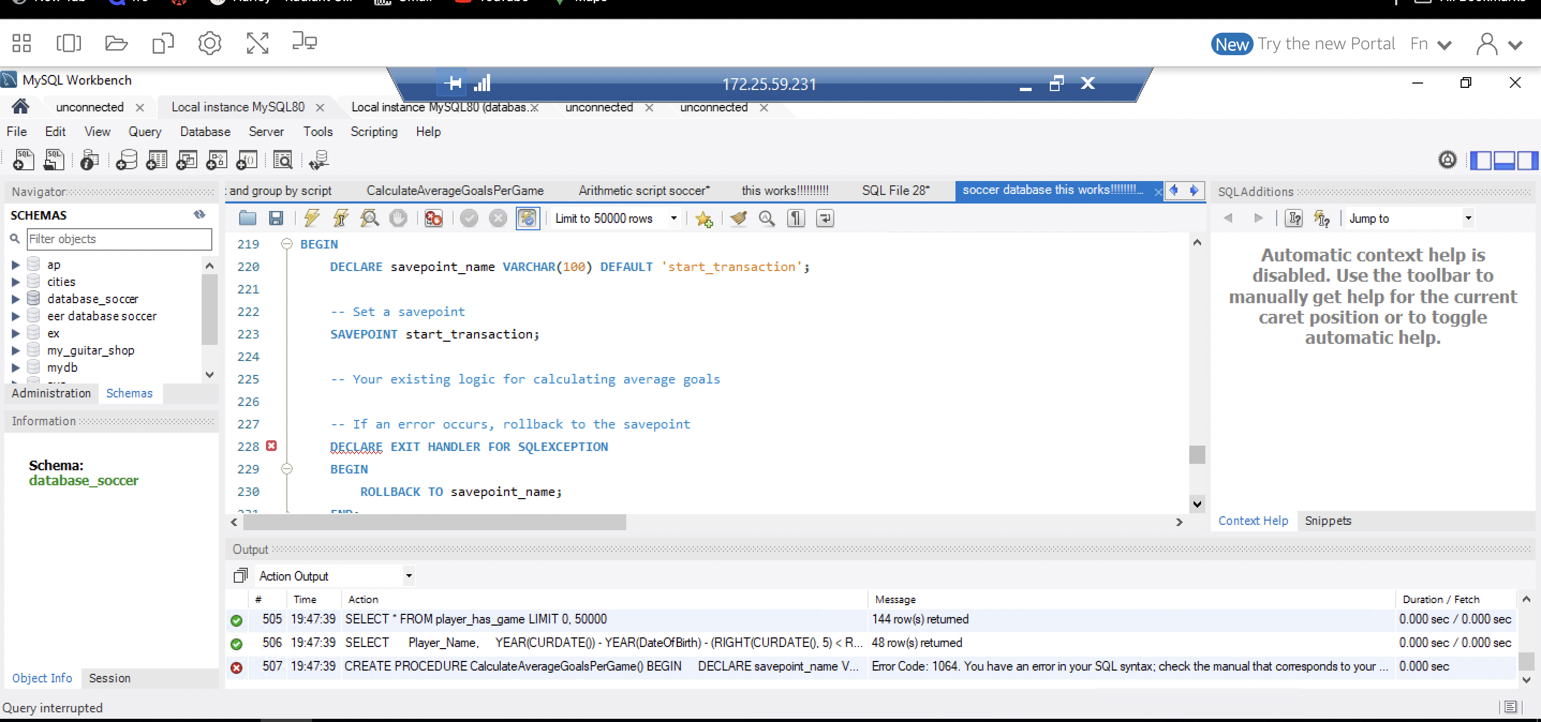Open the Limit to 50000 rows dropdown
Screen dimensions: 1541x722
tap(673, 218)
